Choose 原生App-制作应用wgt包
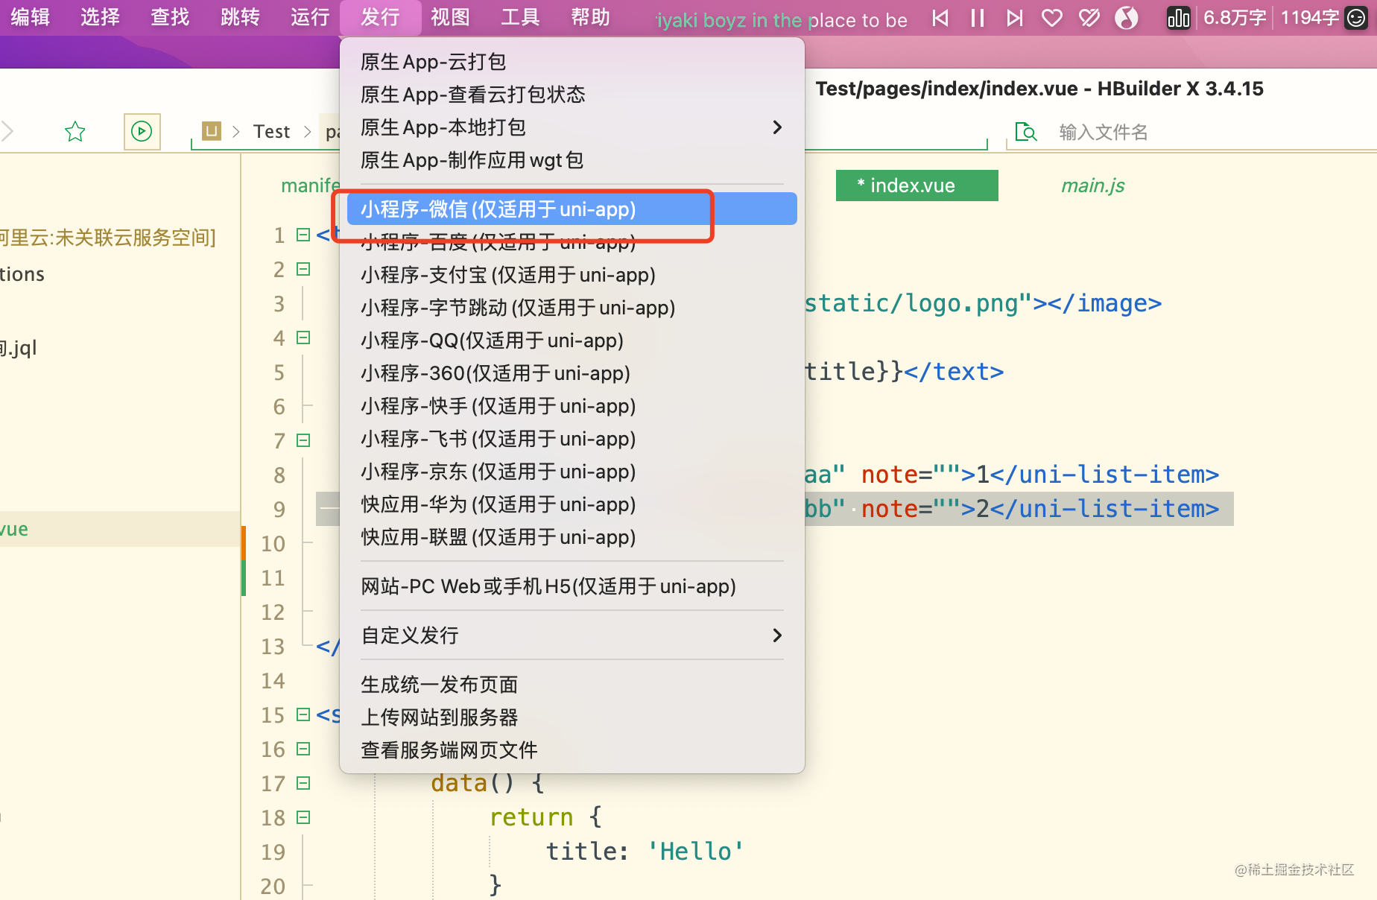Viewport: 1377px width, 900px height. 572,160
